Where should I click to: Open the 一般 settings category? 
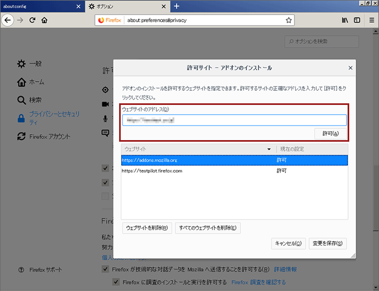(x=29, y=64)
